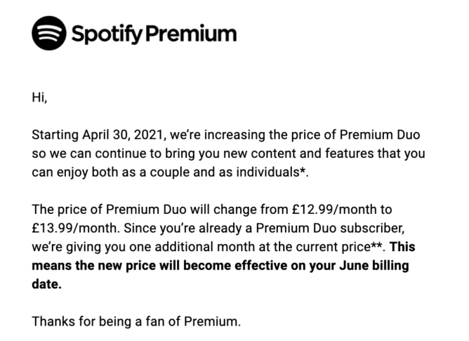Click "Thanks for being a fan of Premium"

pyautogui.click(x=136, y=322)
